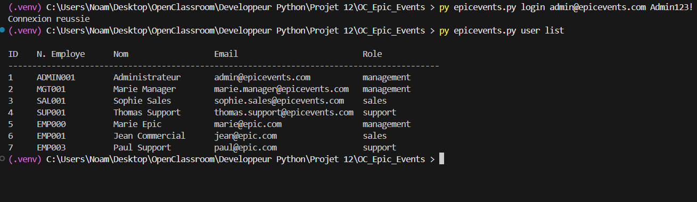Click the email 'jean@epic.com'
Screen dimensions: 697x202
(x=245, y=136)
